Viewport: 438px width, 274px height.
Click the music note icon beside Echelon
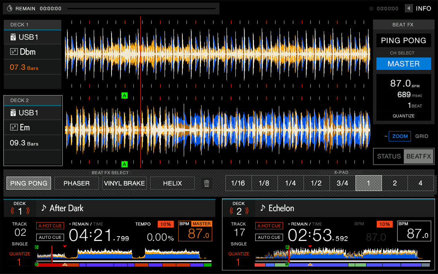[262, 208]
